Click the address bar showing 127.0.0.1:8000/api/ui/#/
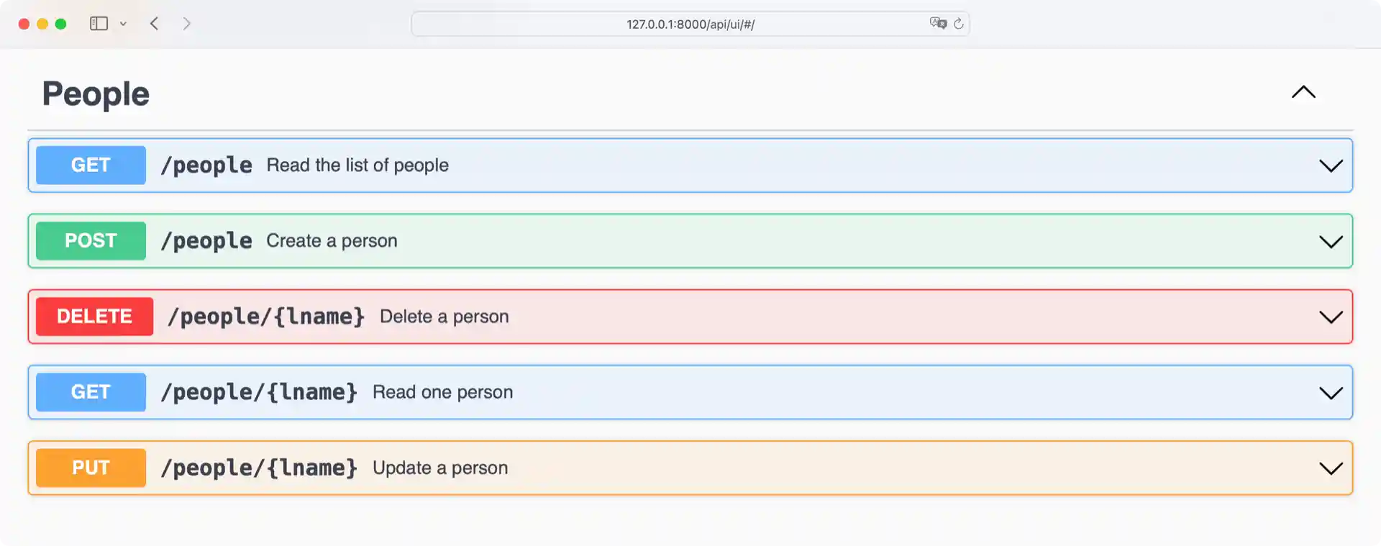The width and height of the screenshot is (1381, 546). point(690,24)
